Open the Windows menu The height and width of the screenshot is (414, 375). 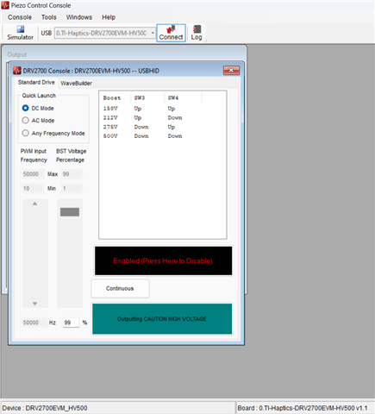[79, 17]
